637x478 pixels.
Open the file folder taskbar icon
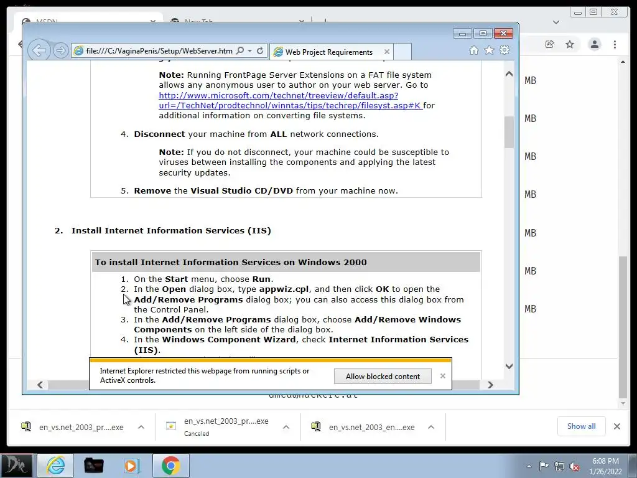[93, 466]
